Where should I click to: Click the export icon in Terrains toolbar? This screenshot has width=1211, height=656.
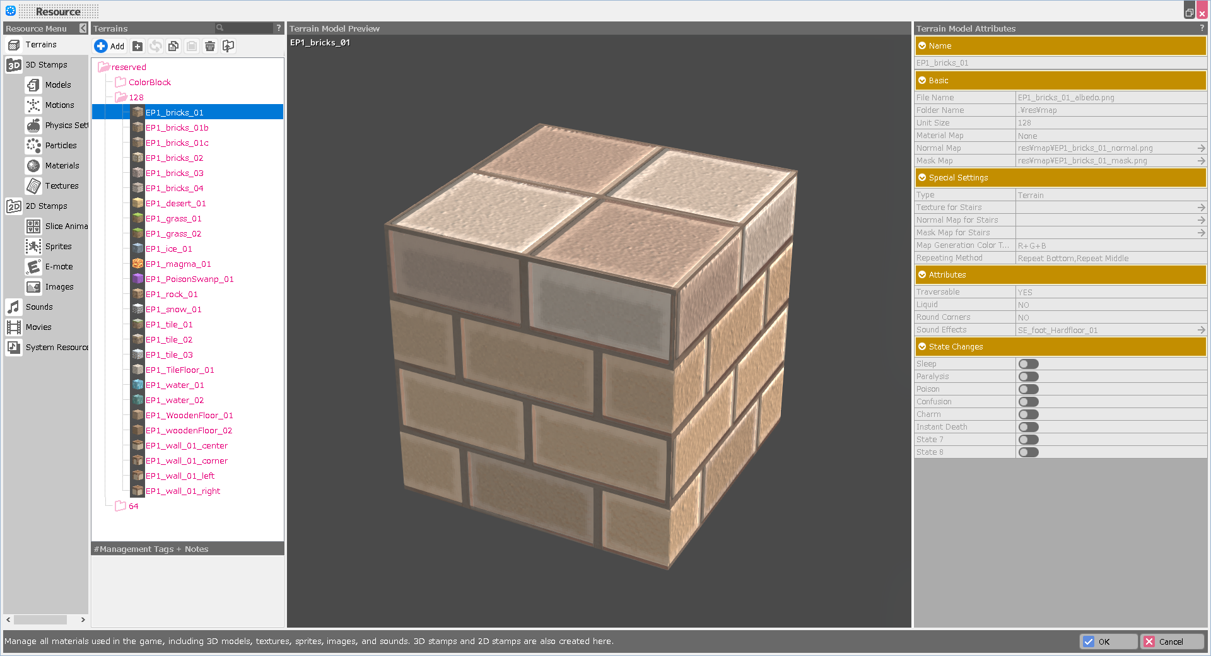pyautogui.click(x=228, y=46)
